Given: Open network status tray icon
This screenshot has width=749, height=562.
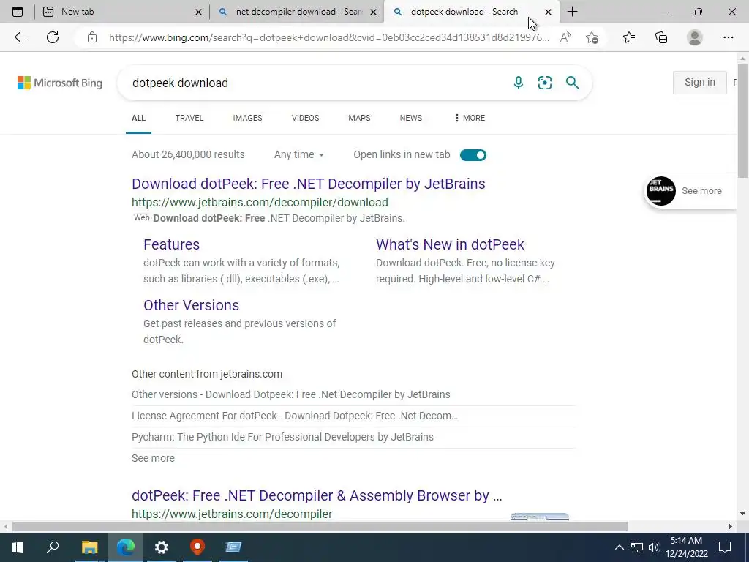Looking at the screenshot, I should tap(637, 547).
